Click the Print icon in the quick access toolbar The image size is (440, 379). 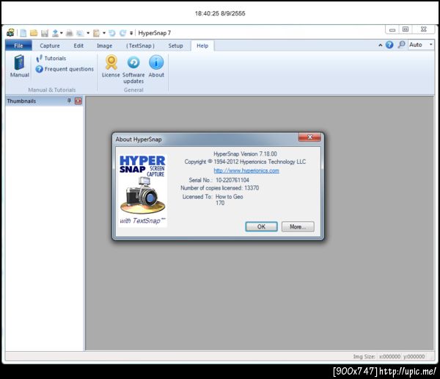point(70,33)
